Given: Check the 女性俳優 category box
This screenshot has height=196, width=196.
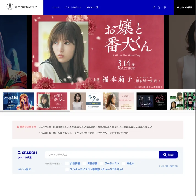Looking at the screenshot, I should point(67,163).
